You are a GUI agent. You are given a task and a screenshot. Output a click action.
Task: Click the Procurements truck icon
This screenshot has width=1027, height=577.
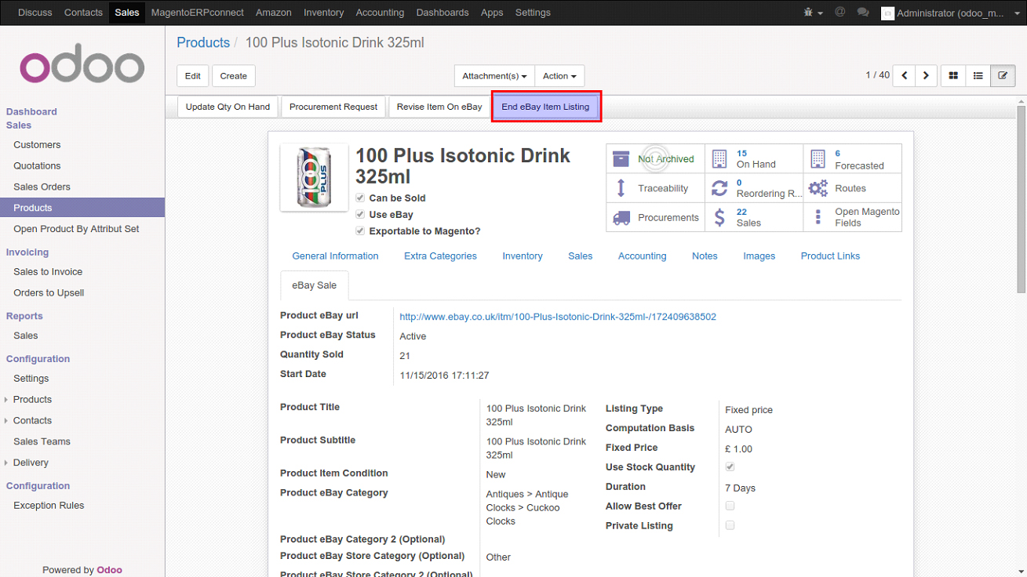pos(621,218)
